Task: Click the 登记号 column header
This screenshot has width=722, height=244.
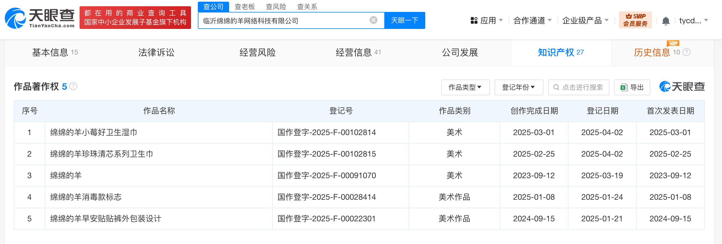Action: [x=341, y=111]
